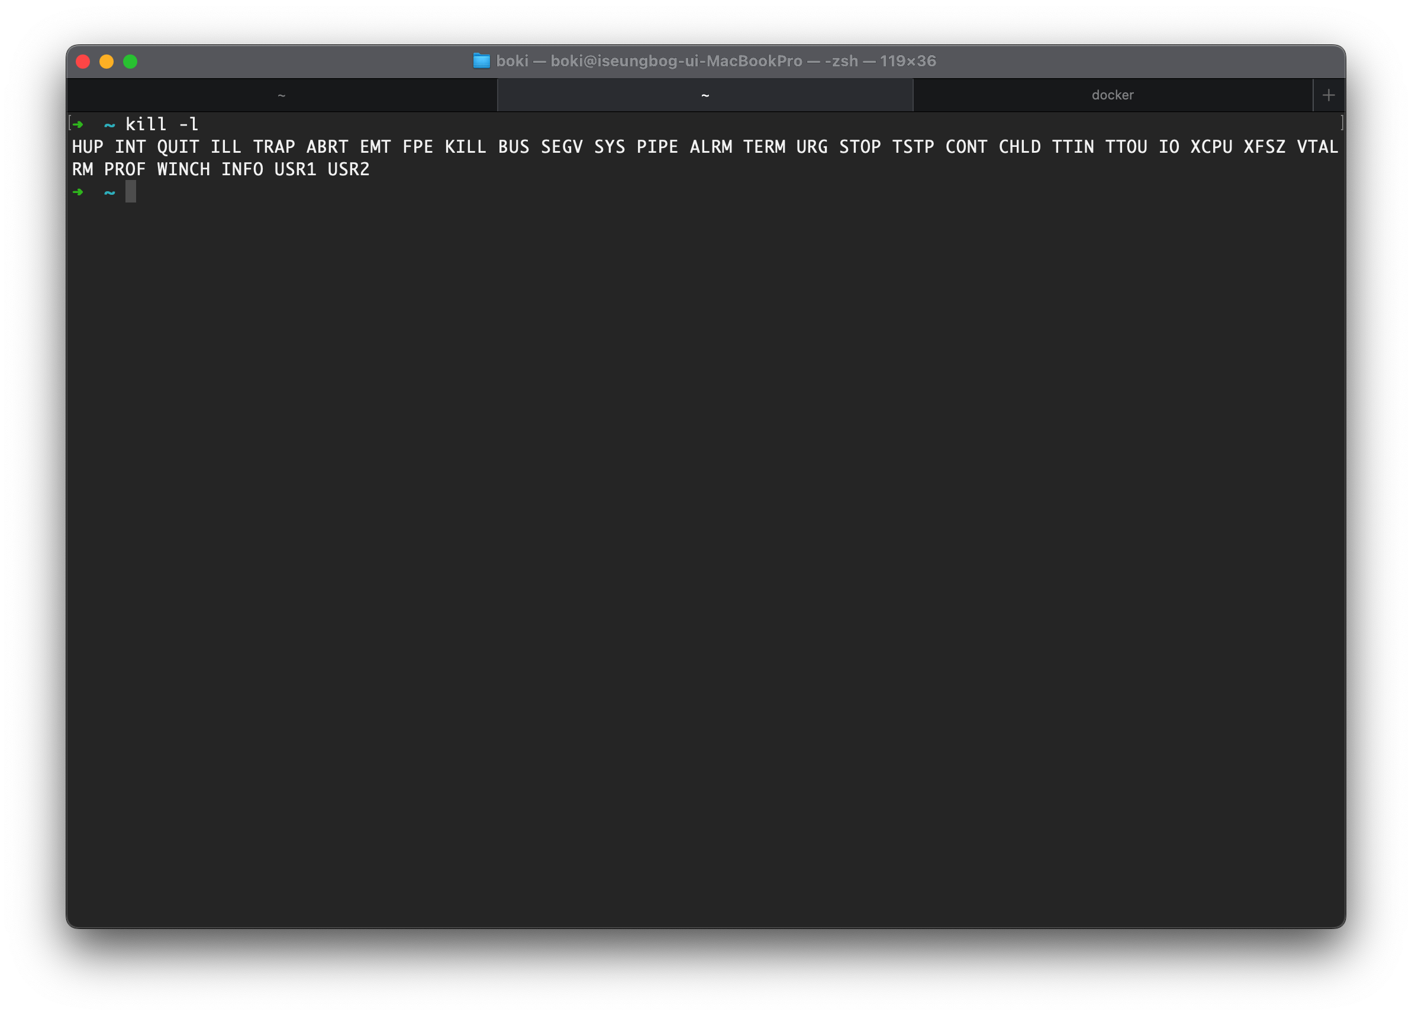Close the window with the red button
This screenshot has width=1412, height=1016.
83,62
